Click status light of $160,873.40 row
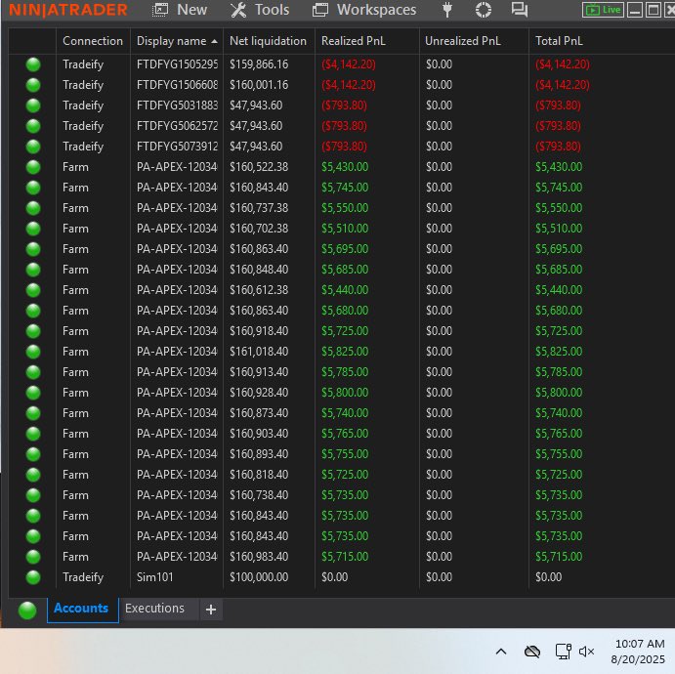Screen dimensions: 675x674 [x=33, y=413]
